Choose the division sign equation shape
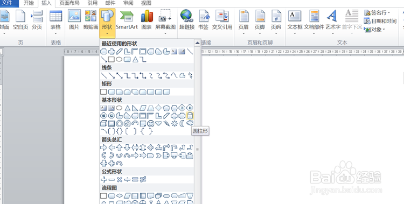 127,179
